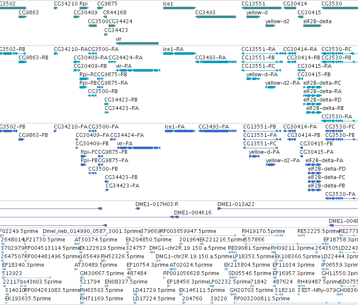
Task: Click the Ice1-PA protein label
Action: (x=175, y=127)
